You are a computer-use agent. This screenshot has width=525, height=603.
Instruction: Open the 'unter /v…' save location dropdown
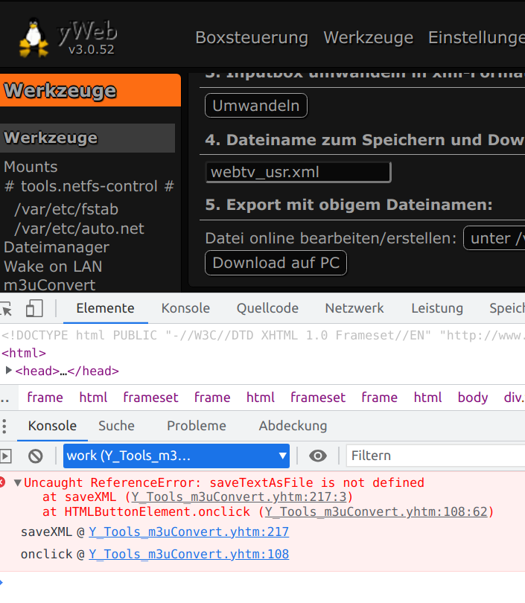coord(494,238)
